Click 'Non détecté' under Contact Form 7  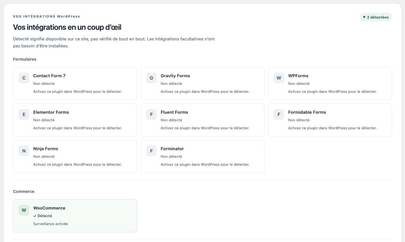click(x=44, y=84)
